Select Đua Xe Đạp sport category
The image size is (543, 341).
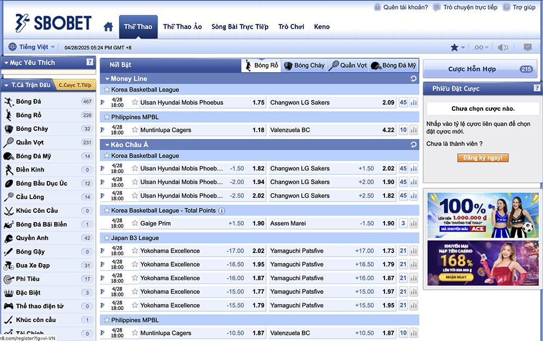48,265
